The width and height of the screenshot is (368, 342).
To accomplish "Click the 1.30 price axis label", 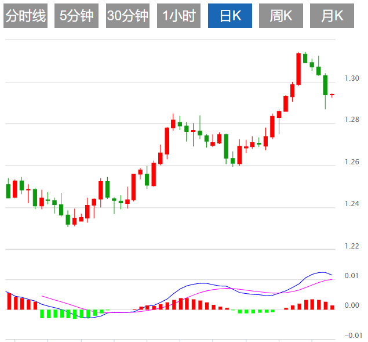I will click(x=351, y=78).
